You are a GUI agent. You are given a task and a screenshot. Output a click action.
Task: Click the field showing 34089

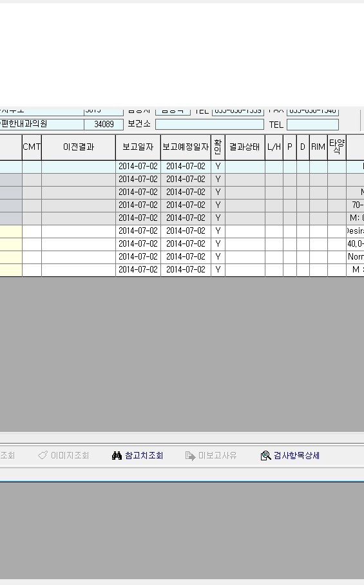[x=104, y=124]
